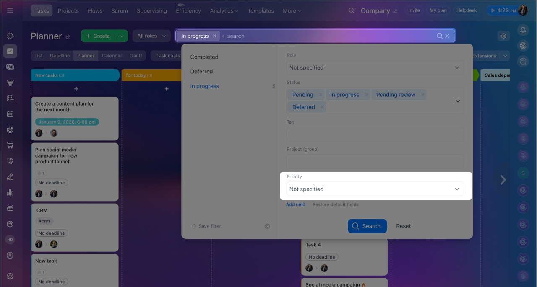Click the filter settings gear icon

click(267, 226)
